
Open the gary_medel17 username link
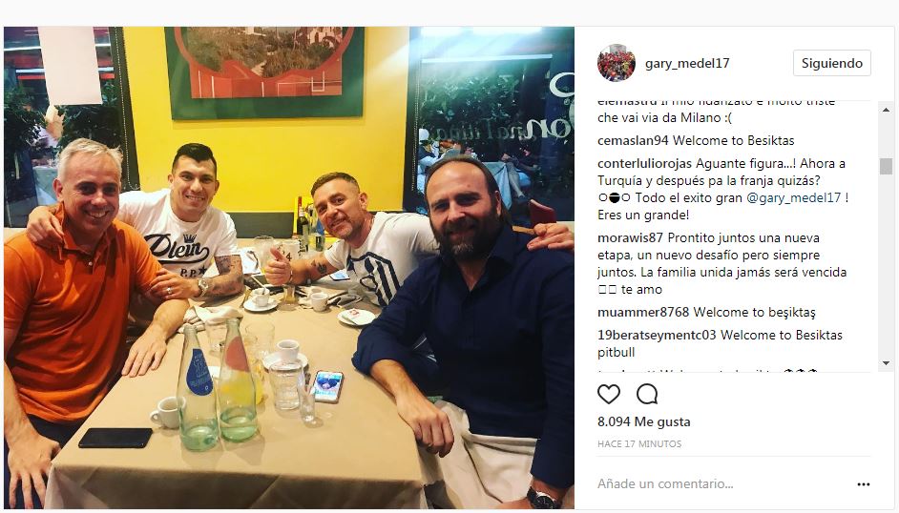[687, 63]
